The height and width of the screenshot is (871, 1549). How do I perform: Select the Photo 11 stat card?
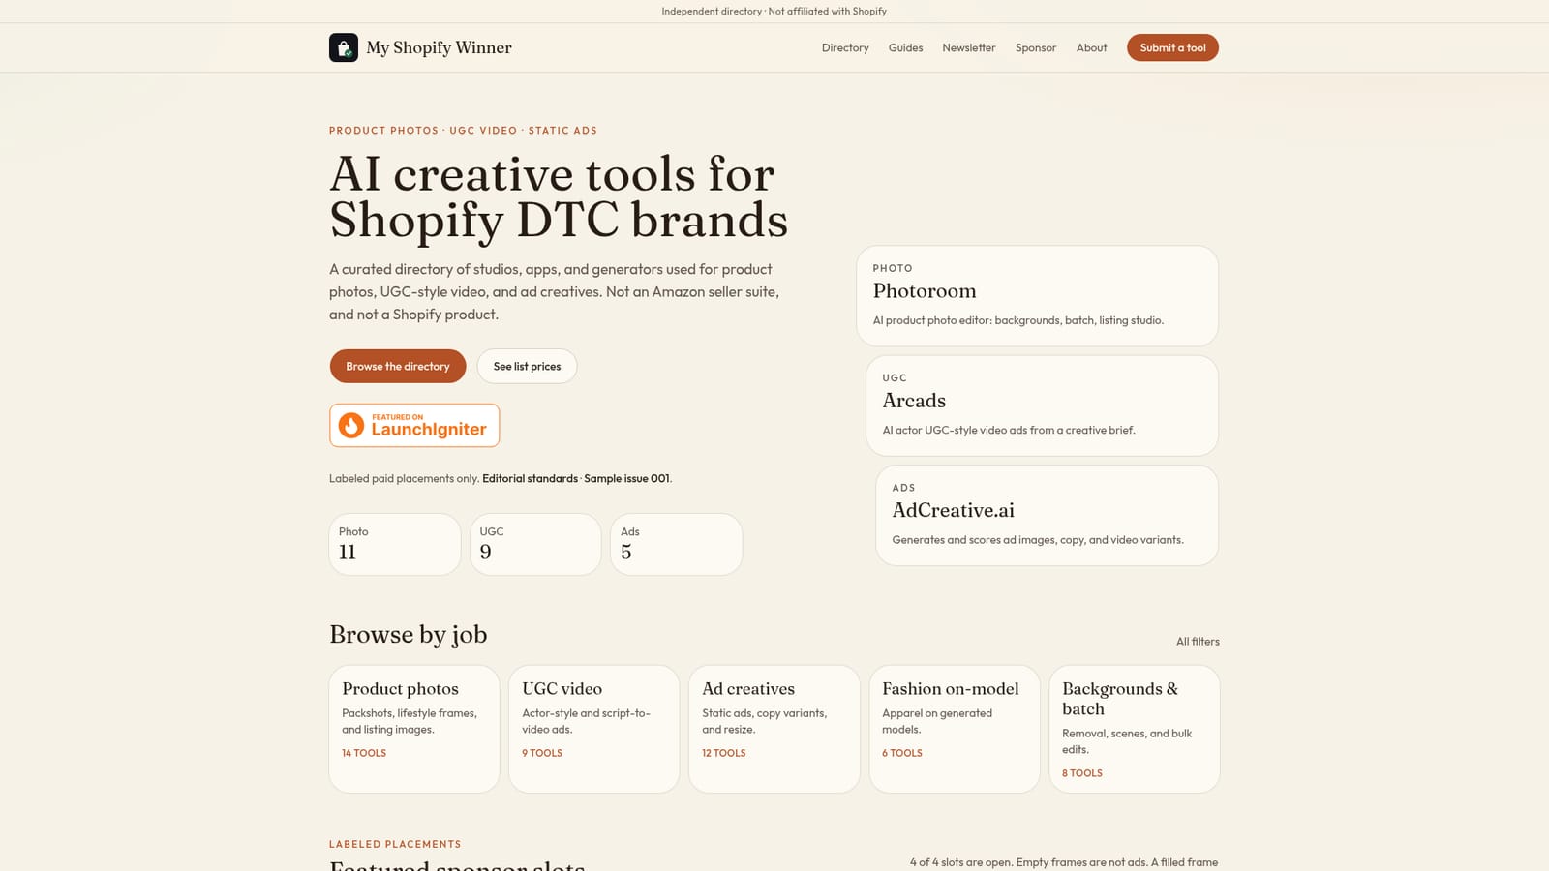pos(395,544)
